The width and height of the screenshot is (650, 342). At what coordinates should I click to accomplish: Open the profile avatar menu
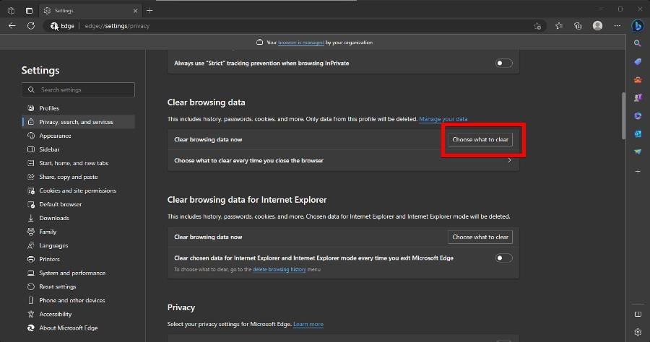click(597, 26)
